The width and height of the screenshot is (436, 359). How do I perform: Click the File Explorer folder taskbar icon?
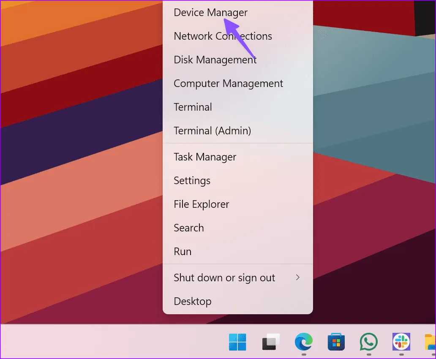(x=431, y=342)
